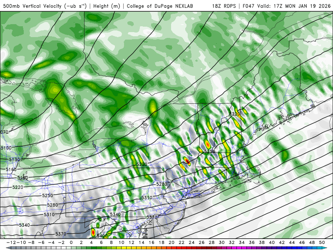Click the 20 tick on the color scale
Image resolution: width=333 pixels, height=250 pixels.
[x=171, y=242]
